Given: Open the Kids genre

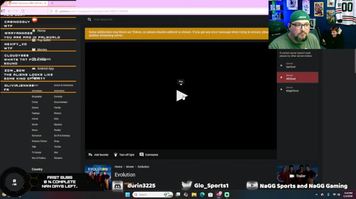Looking at the screenshot, I should pos(56,119).
